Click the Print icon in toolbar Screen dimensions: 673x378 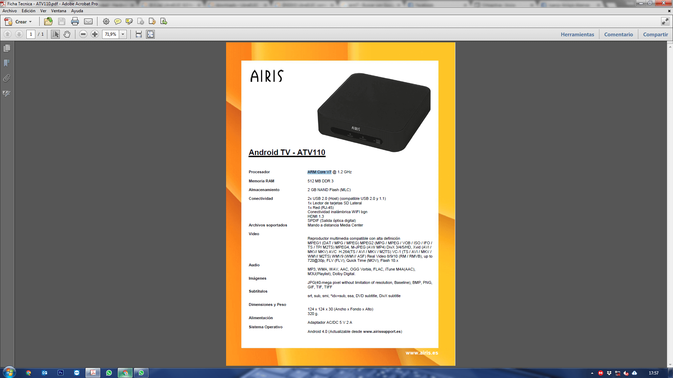coord(75,22)
